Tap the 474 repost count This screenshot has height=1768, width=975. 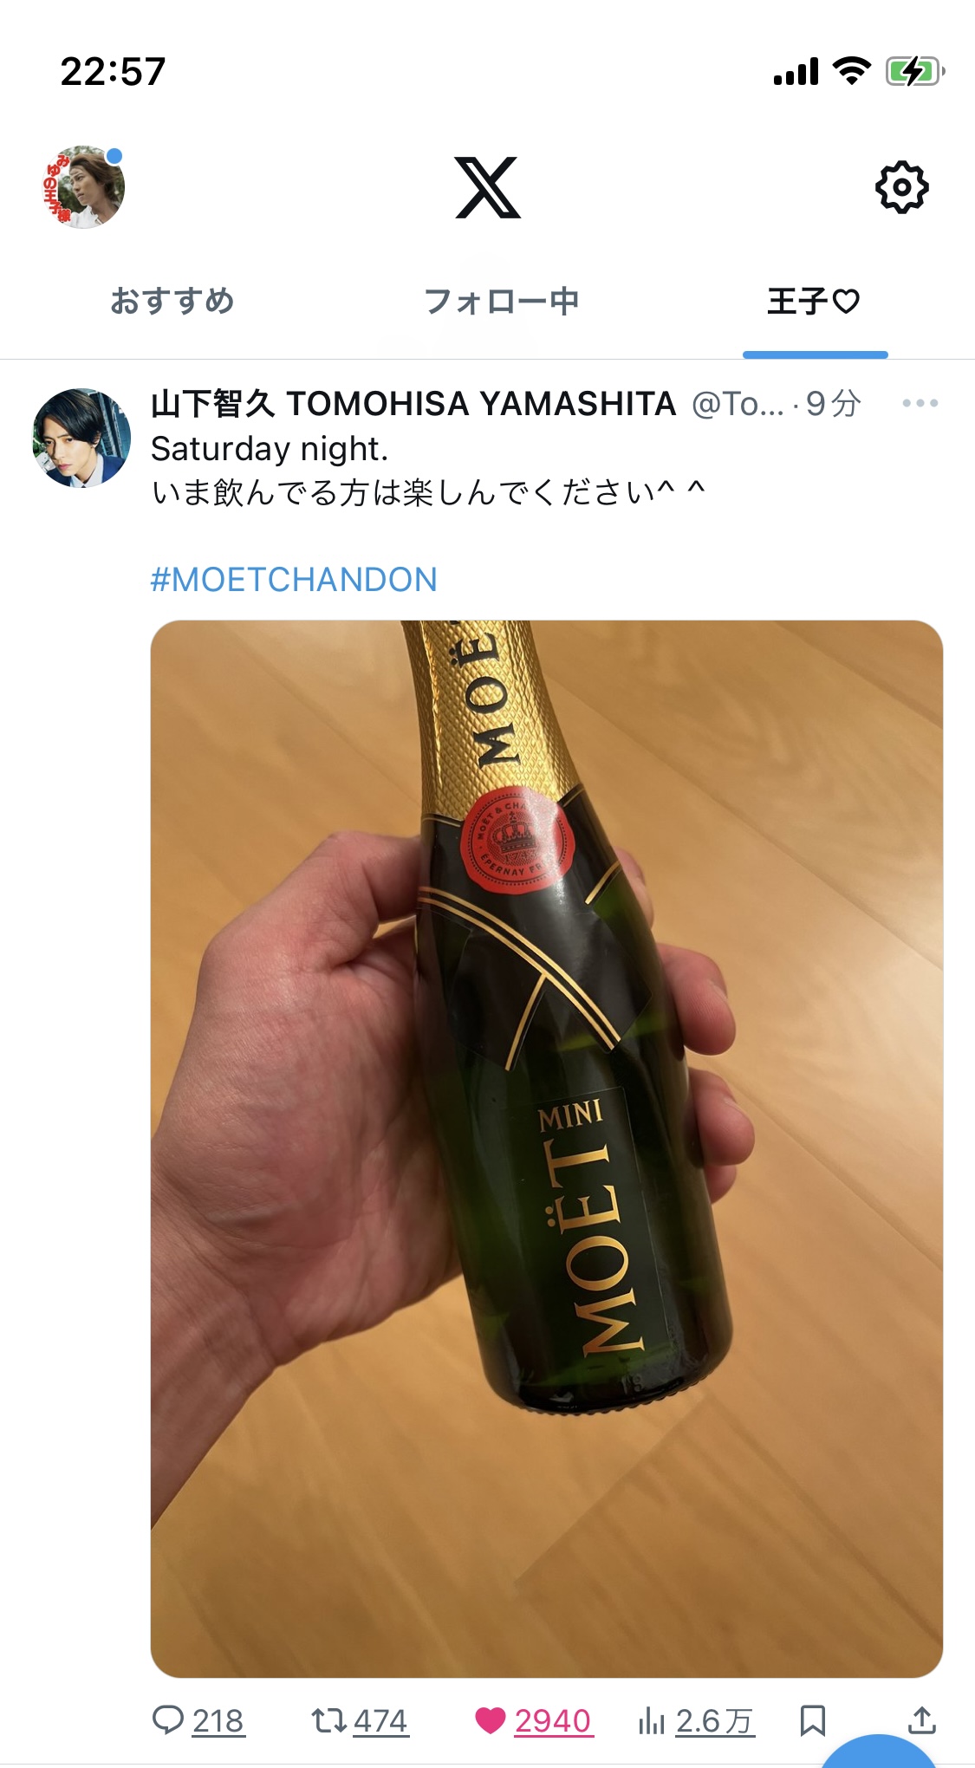pyautogui.click(x=380, y=1720)
